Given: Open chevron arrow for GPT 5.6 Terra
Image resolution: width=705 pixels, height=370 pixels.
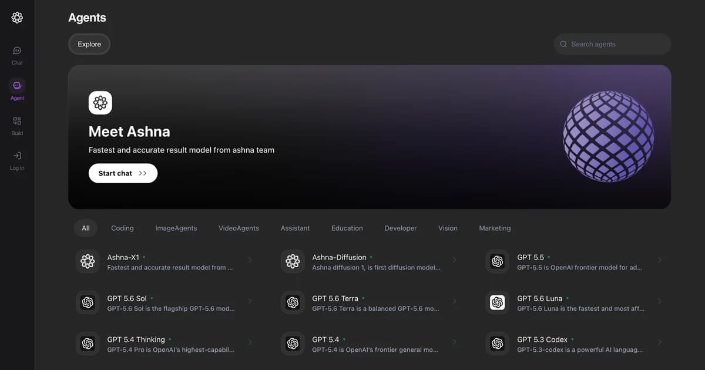Looking at the screenshot, I should coord(455,301).
